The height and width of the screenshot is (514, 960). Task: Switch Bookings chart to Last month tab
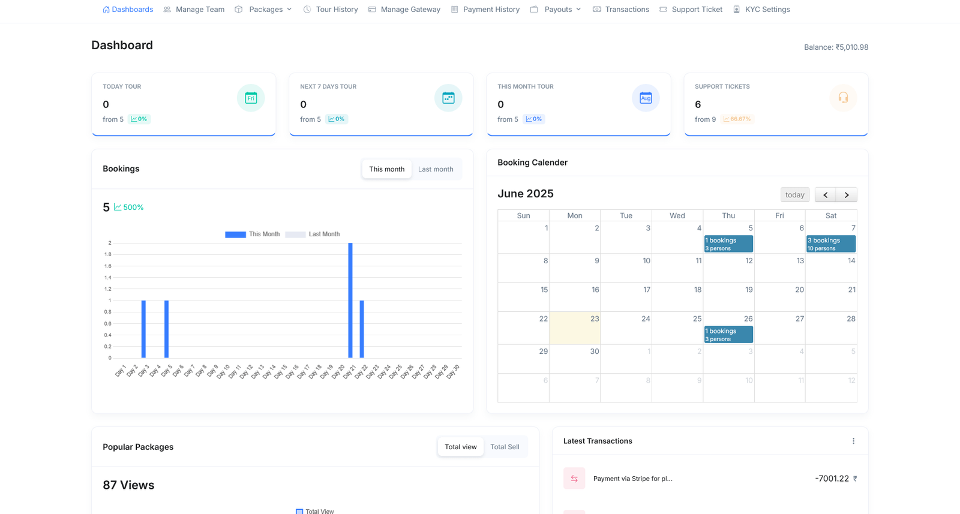(436, 170)
